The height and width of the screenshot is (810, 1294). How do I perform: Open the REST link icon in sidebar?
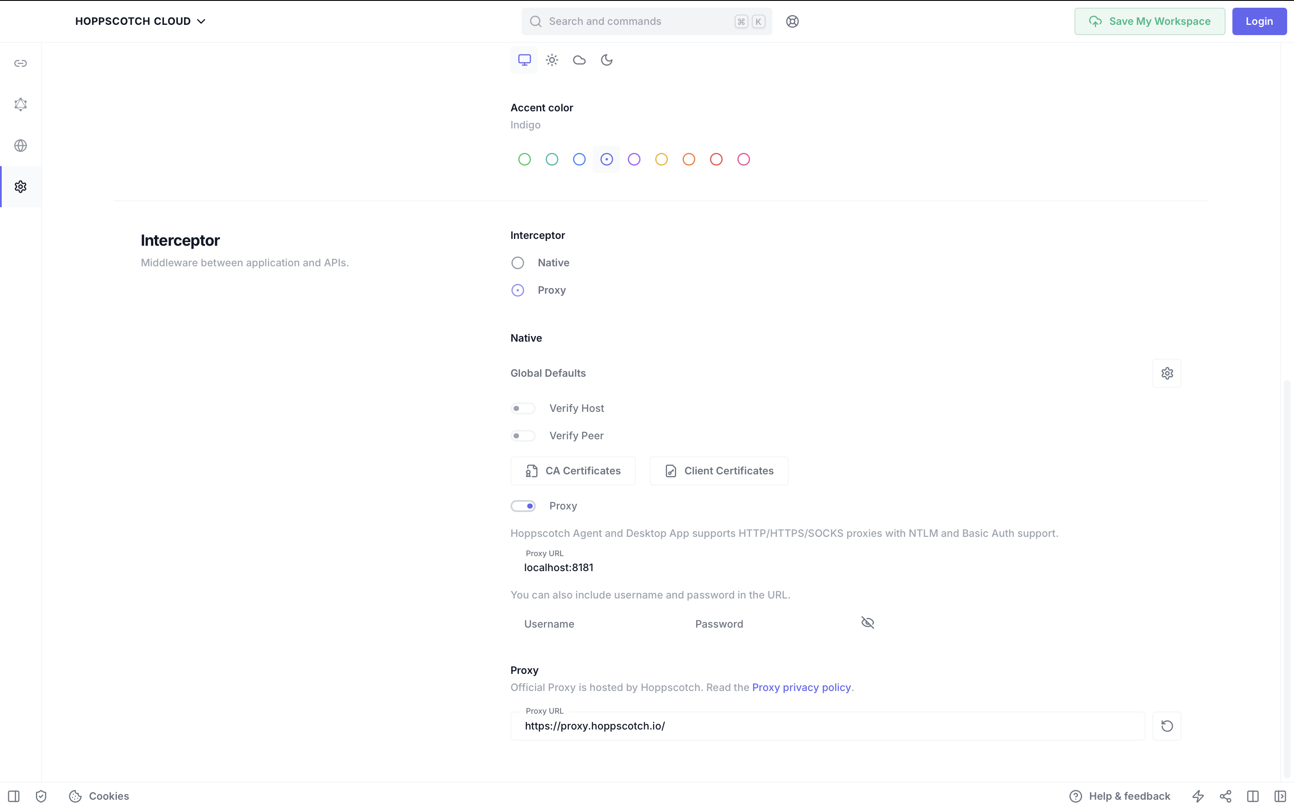[x=21, y=63]
